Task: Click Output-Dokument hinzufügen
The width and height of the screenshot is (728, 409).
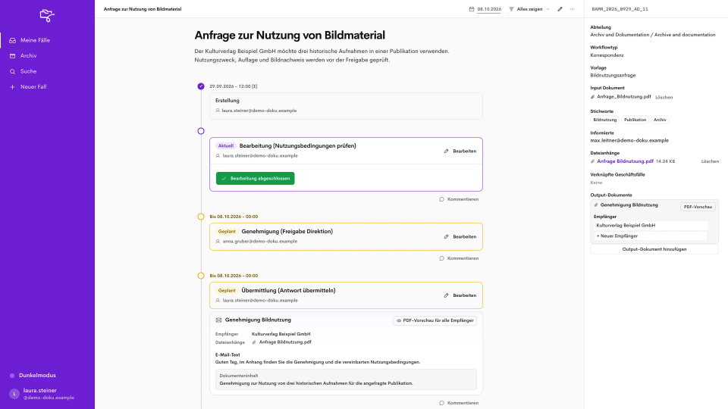Action: 654,249
